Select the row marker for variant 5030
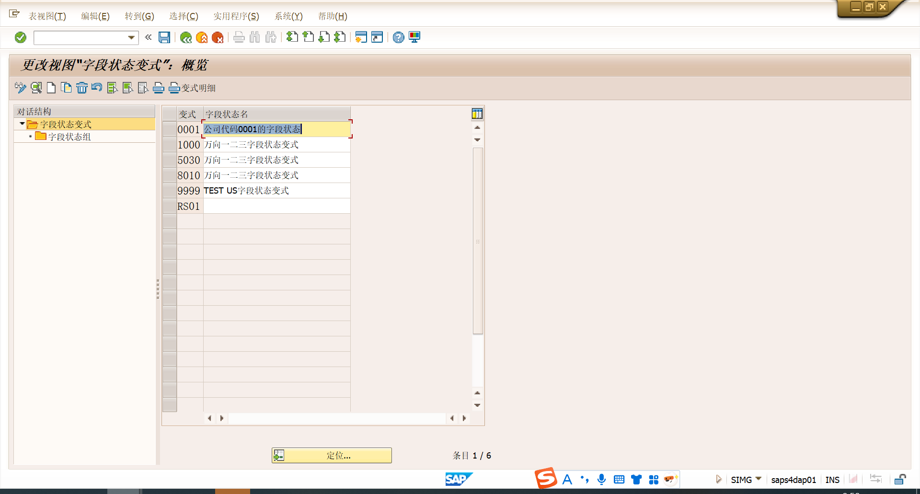The image size is (920, 494). pos(170,160)
